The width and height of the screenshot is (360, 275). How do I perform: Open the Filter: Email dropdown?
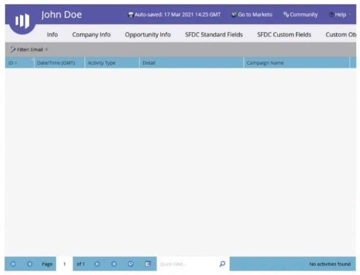tap(29, 49)
